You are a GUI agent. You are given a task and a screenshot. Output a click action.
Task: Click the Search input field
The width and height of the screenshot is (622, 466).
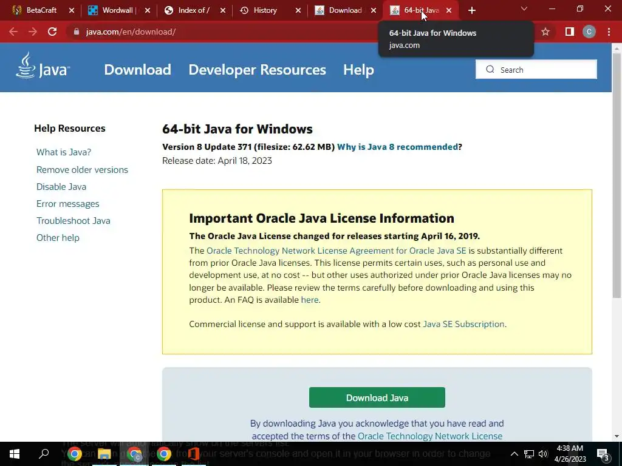tap(536, 69)
